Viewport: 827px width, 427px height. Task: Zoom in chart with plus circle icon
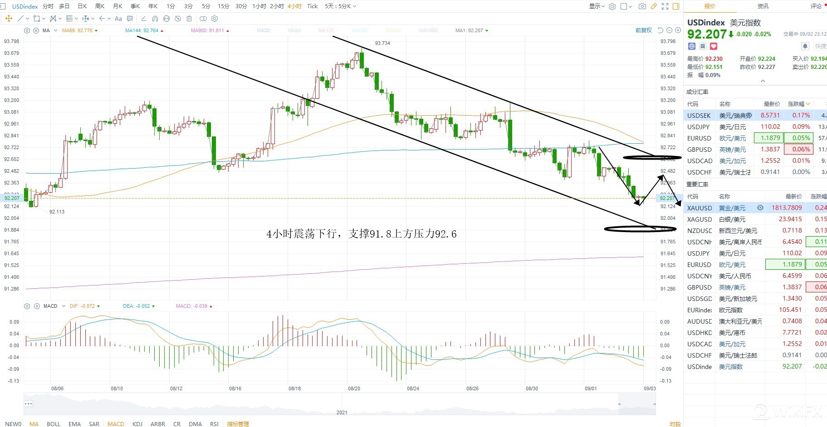pos(678,30)
